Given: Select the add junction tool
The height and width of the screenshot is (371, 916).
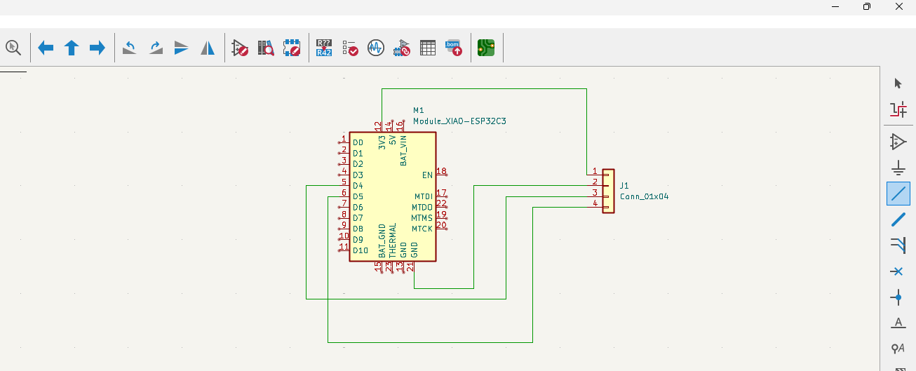Looking at the screenshot, I should (x=898, y=297).
